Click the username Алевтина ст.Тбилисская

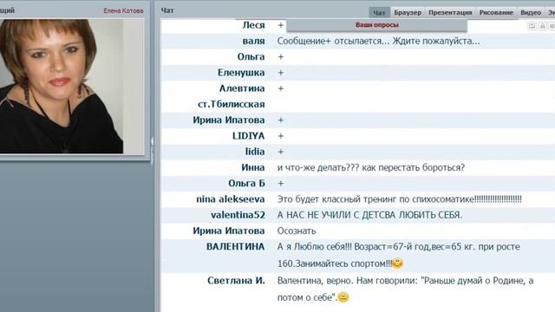point(232,96)
